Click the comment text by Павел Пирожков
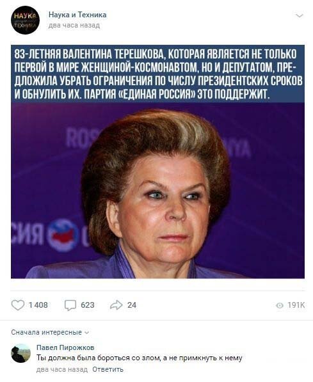 tap(139, 358)
